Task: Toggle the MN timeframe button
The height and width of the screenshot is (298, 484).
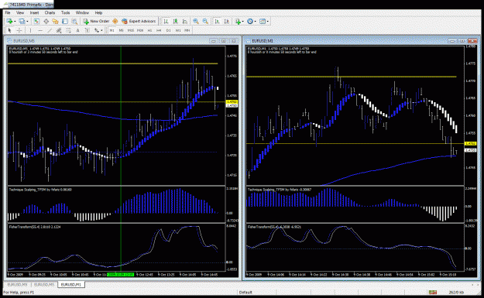Action: (x=187, y=30)
